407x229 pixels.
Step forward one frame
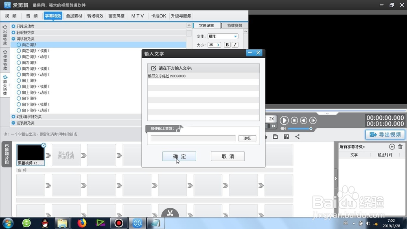313,120
